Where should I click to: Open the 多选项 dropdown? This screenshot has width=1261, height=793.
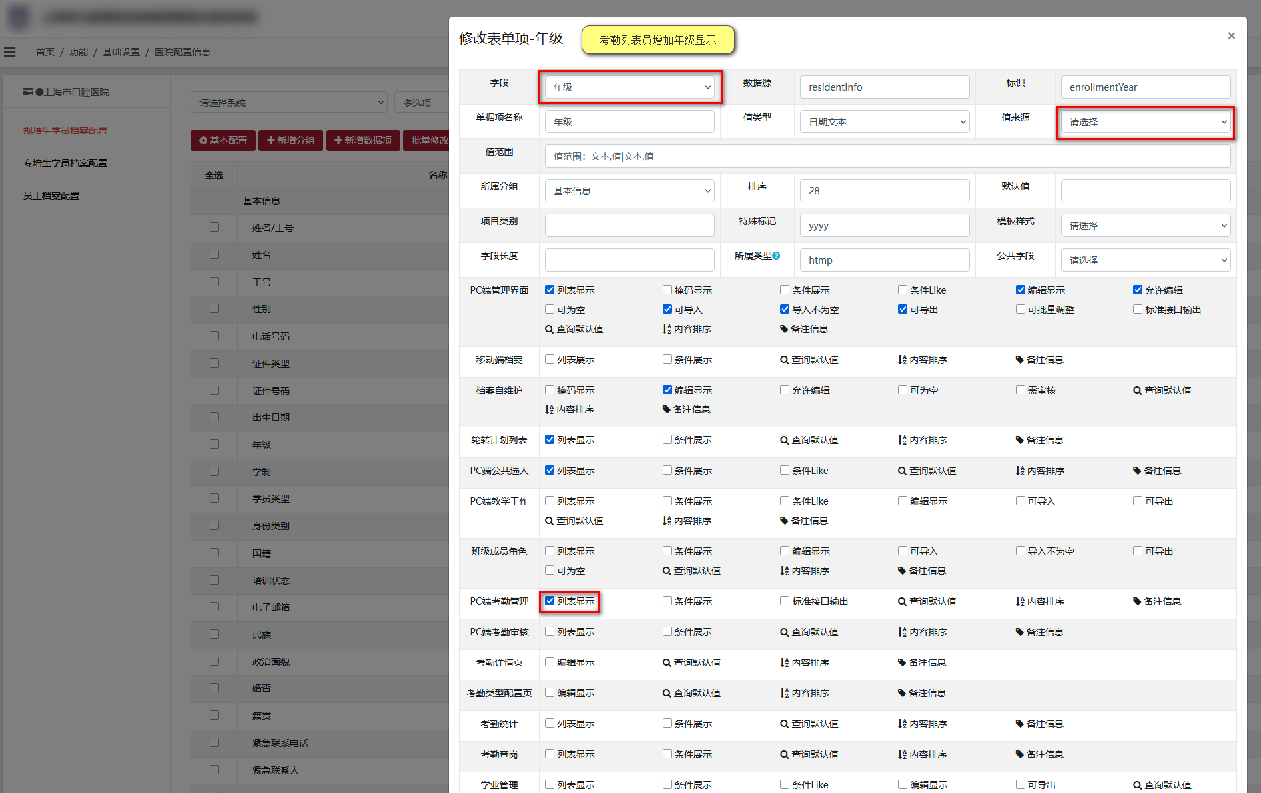coord(422,103)
